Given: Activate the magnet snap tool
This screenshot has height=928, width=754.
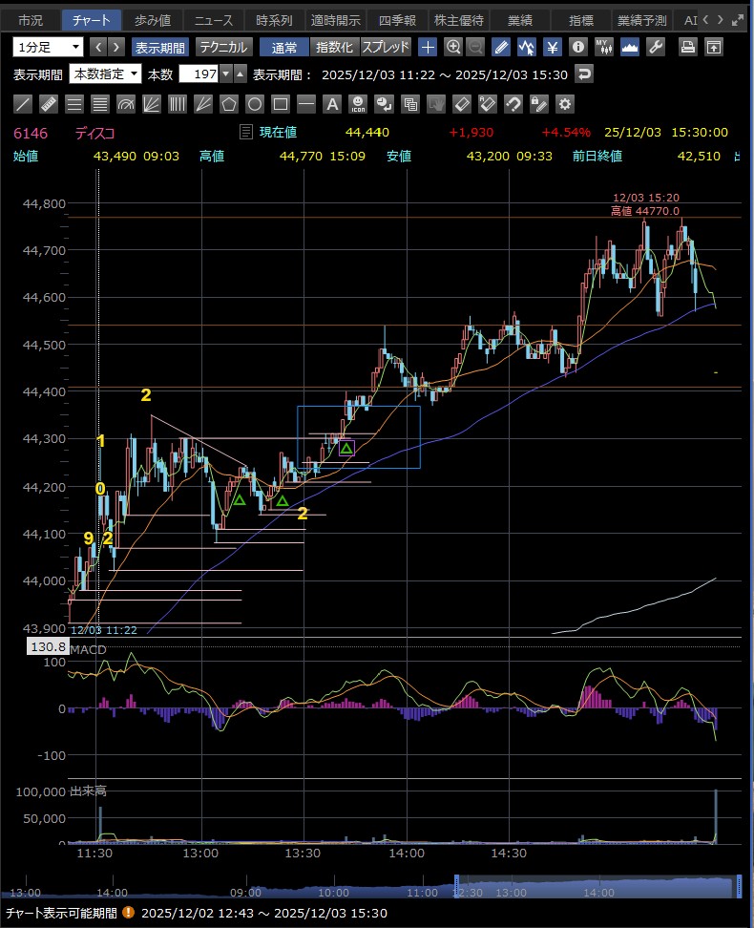Looking at the screenshot, I should (x=513, y=104).
